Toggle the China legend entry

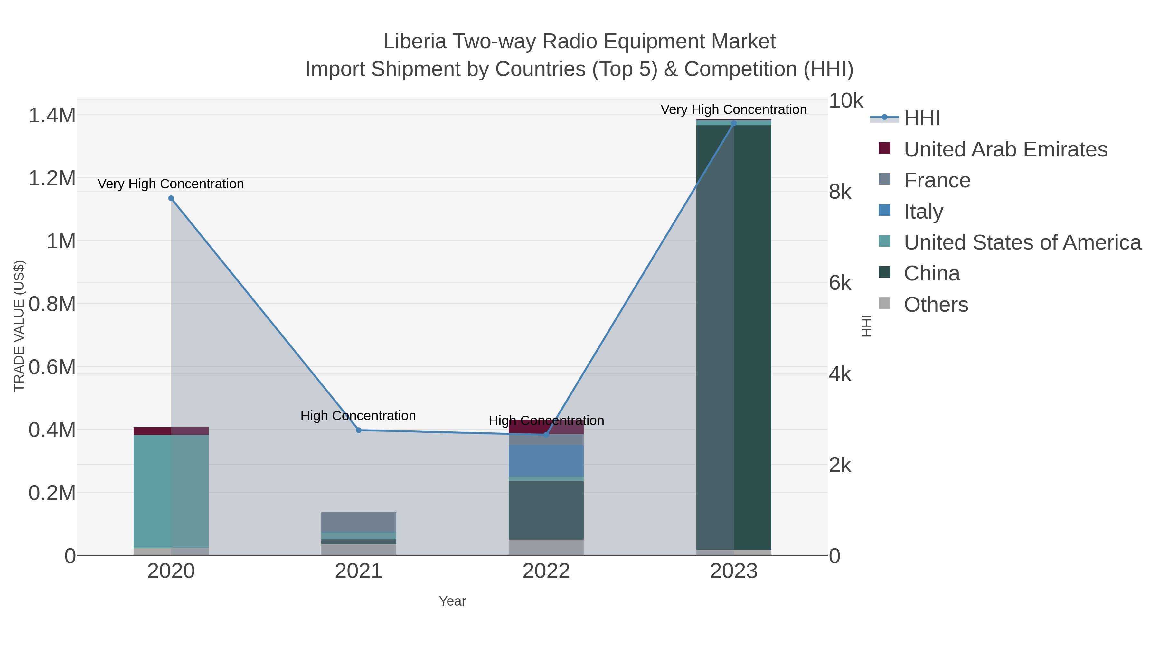tap(919, 273)
